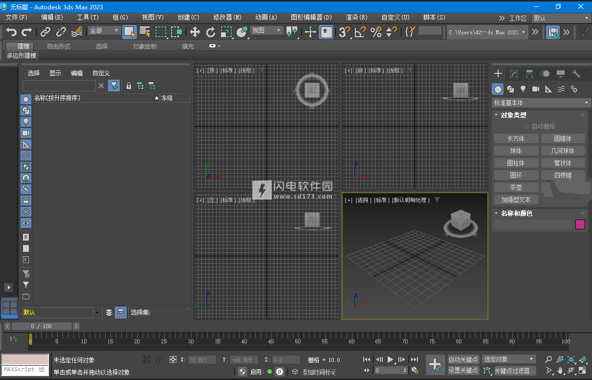Toggle the Selection Lock padlock in status bar
This screenshot has width=592, height=380.
[x=159, y=359]
